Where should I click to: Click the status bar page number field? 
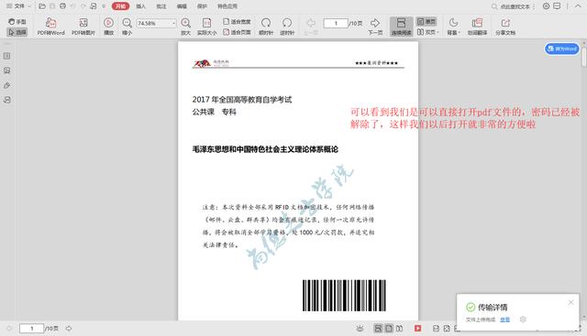coord(31,328)
